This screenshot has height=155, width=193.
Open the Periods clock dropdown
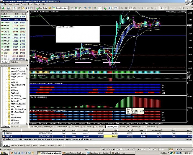pyautogui.click(x=111, y=8)
